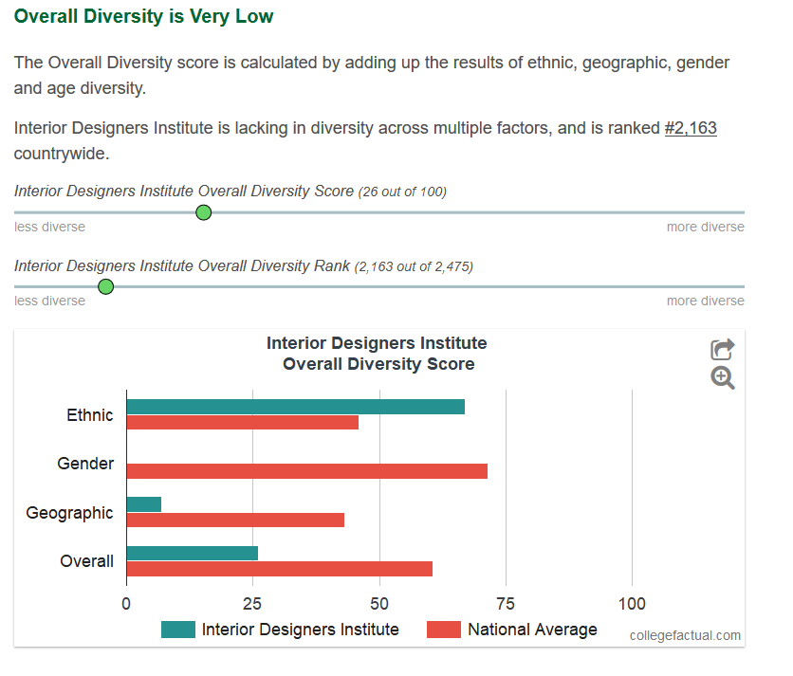Click 'more diverse' label under the score slider
The image size is (793, 676).
tap(706, 227)
